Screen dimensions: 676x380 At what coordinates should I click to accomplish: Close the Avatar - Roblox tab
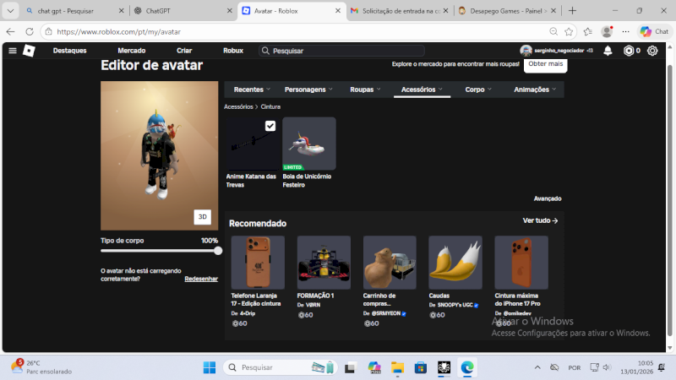(x=337, y=11)
